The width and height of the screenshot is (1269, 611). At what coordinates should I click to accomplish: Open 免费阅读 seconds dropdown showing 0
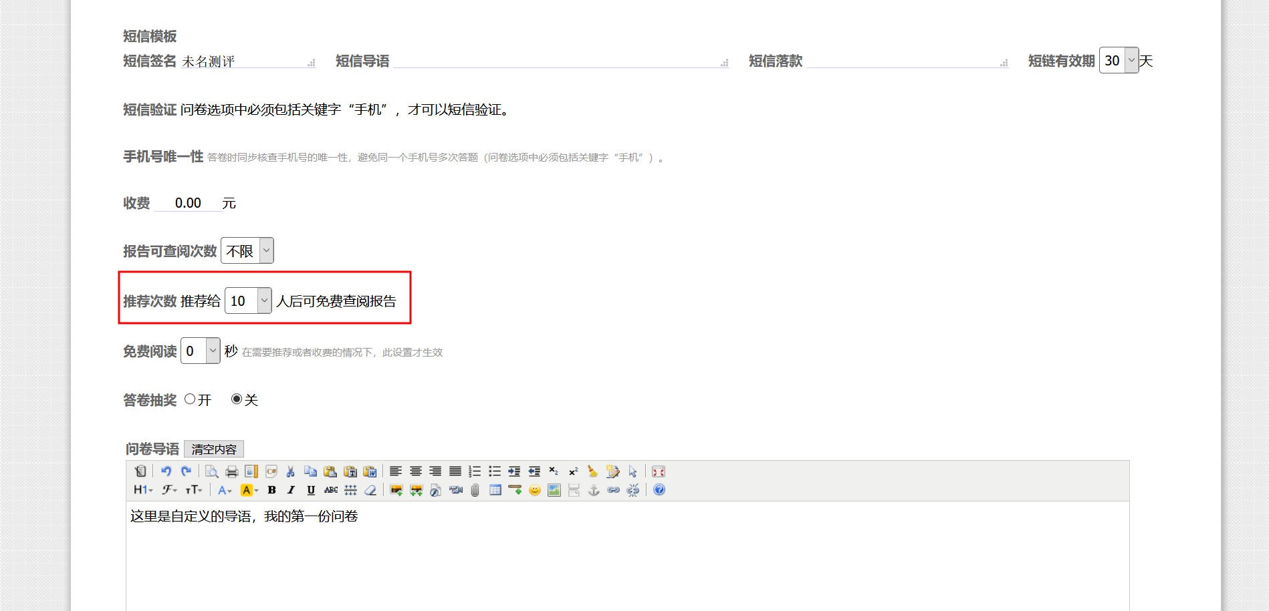(x=200, y=351)
